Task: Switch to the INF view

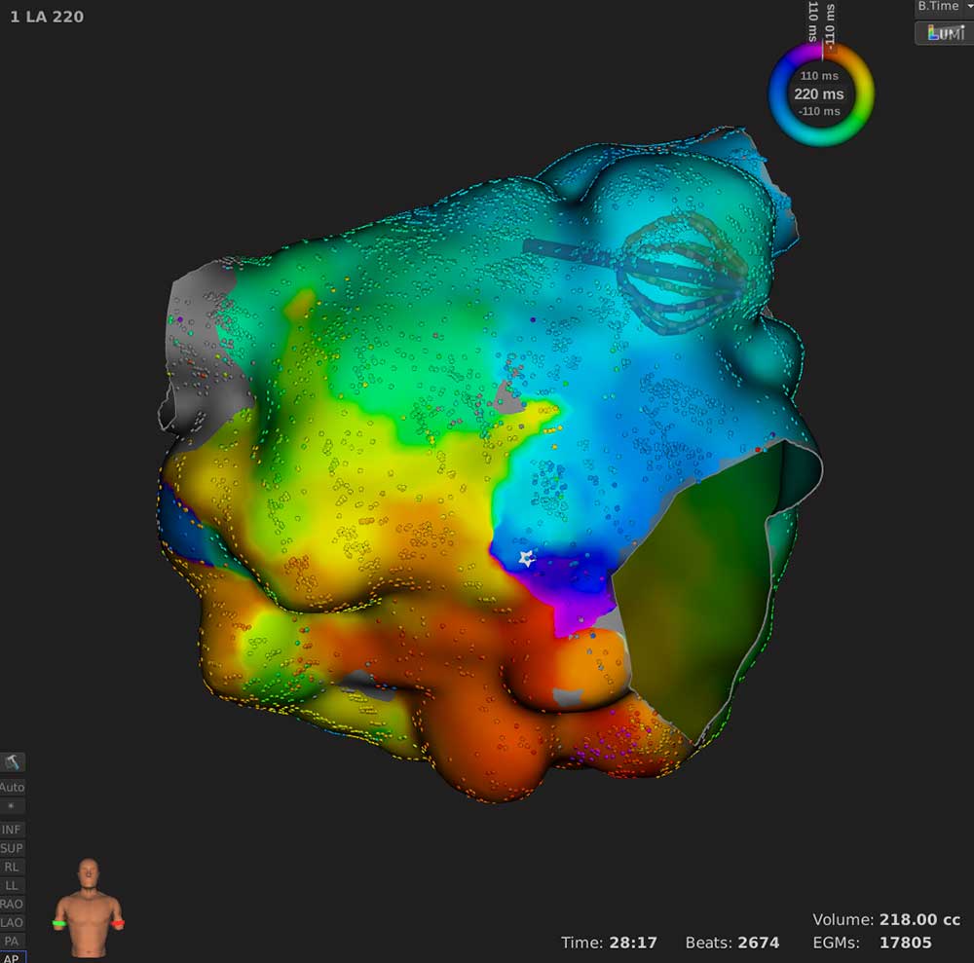Action: point(12,830)
